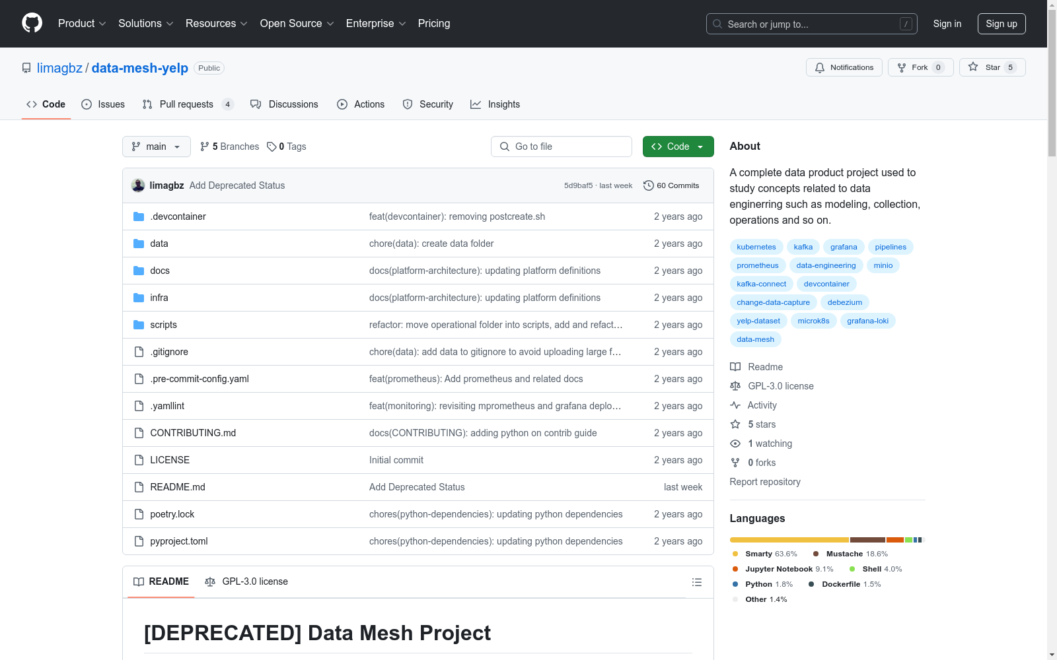This screenshot has width=1057, height=660.
Task: Click the Go to file search box
Action: tap(562, 147)
